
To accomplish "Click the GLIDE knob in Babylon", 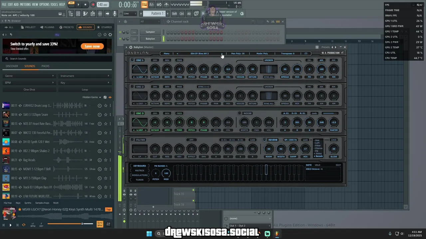I will (x=334, y=149).
